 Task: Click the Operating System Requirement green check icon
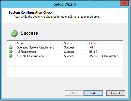pos(11,47)
